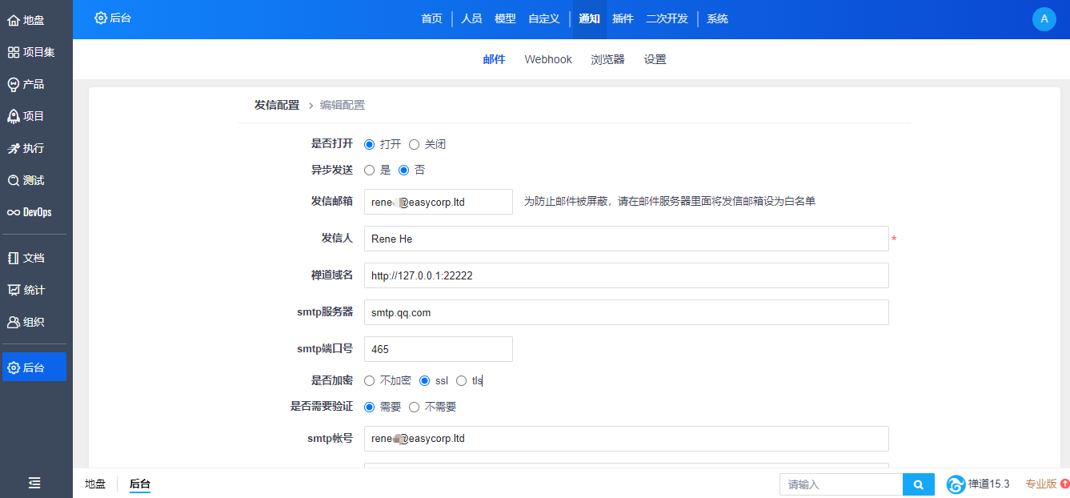Screen dimensions: 1070x498
Task: Open DevOps infinity icon in sidebar
Action: point(14,212)
